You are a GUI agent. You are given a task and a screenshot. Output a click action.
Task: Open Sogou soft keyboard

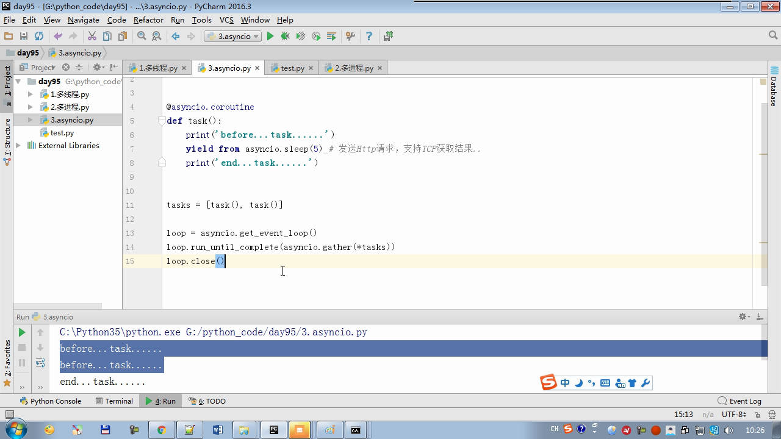click(605, 383)
